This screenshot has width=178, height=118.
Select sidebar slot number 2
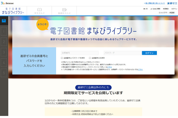[x=4, y=42]
